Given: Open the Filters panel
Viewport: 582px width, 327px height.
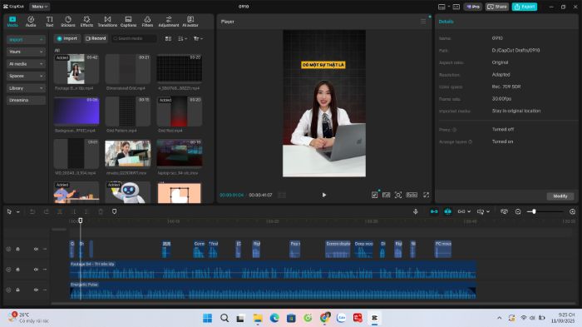Looking at the screenshot, I should [x=147, y=22].
